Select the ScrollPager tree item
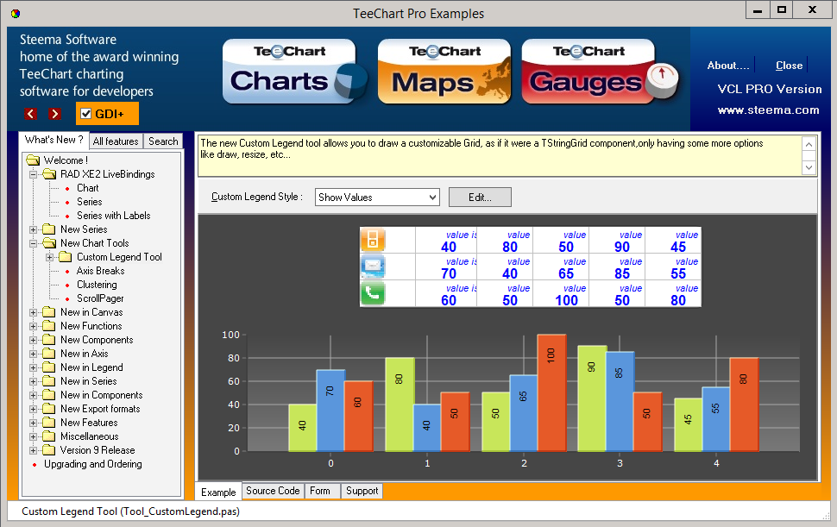 (100, 298)
